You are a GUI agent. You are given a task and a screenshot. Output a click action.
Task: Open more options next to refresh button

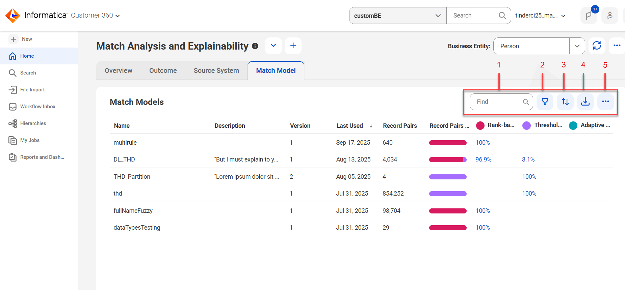tap(617, 46)
